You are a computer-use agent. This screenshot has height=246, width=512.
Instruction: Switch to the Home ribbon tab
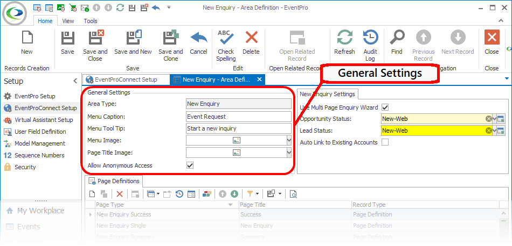click(x=45, y=21)
